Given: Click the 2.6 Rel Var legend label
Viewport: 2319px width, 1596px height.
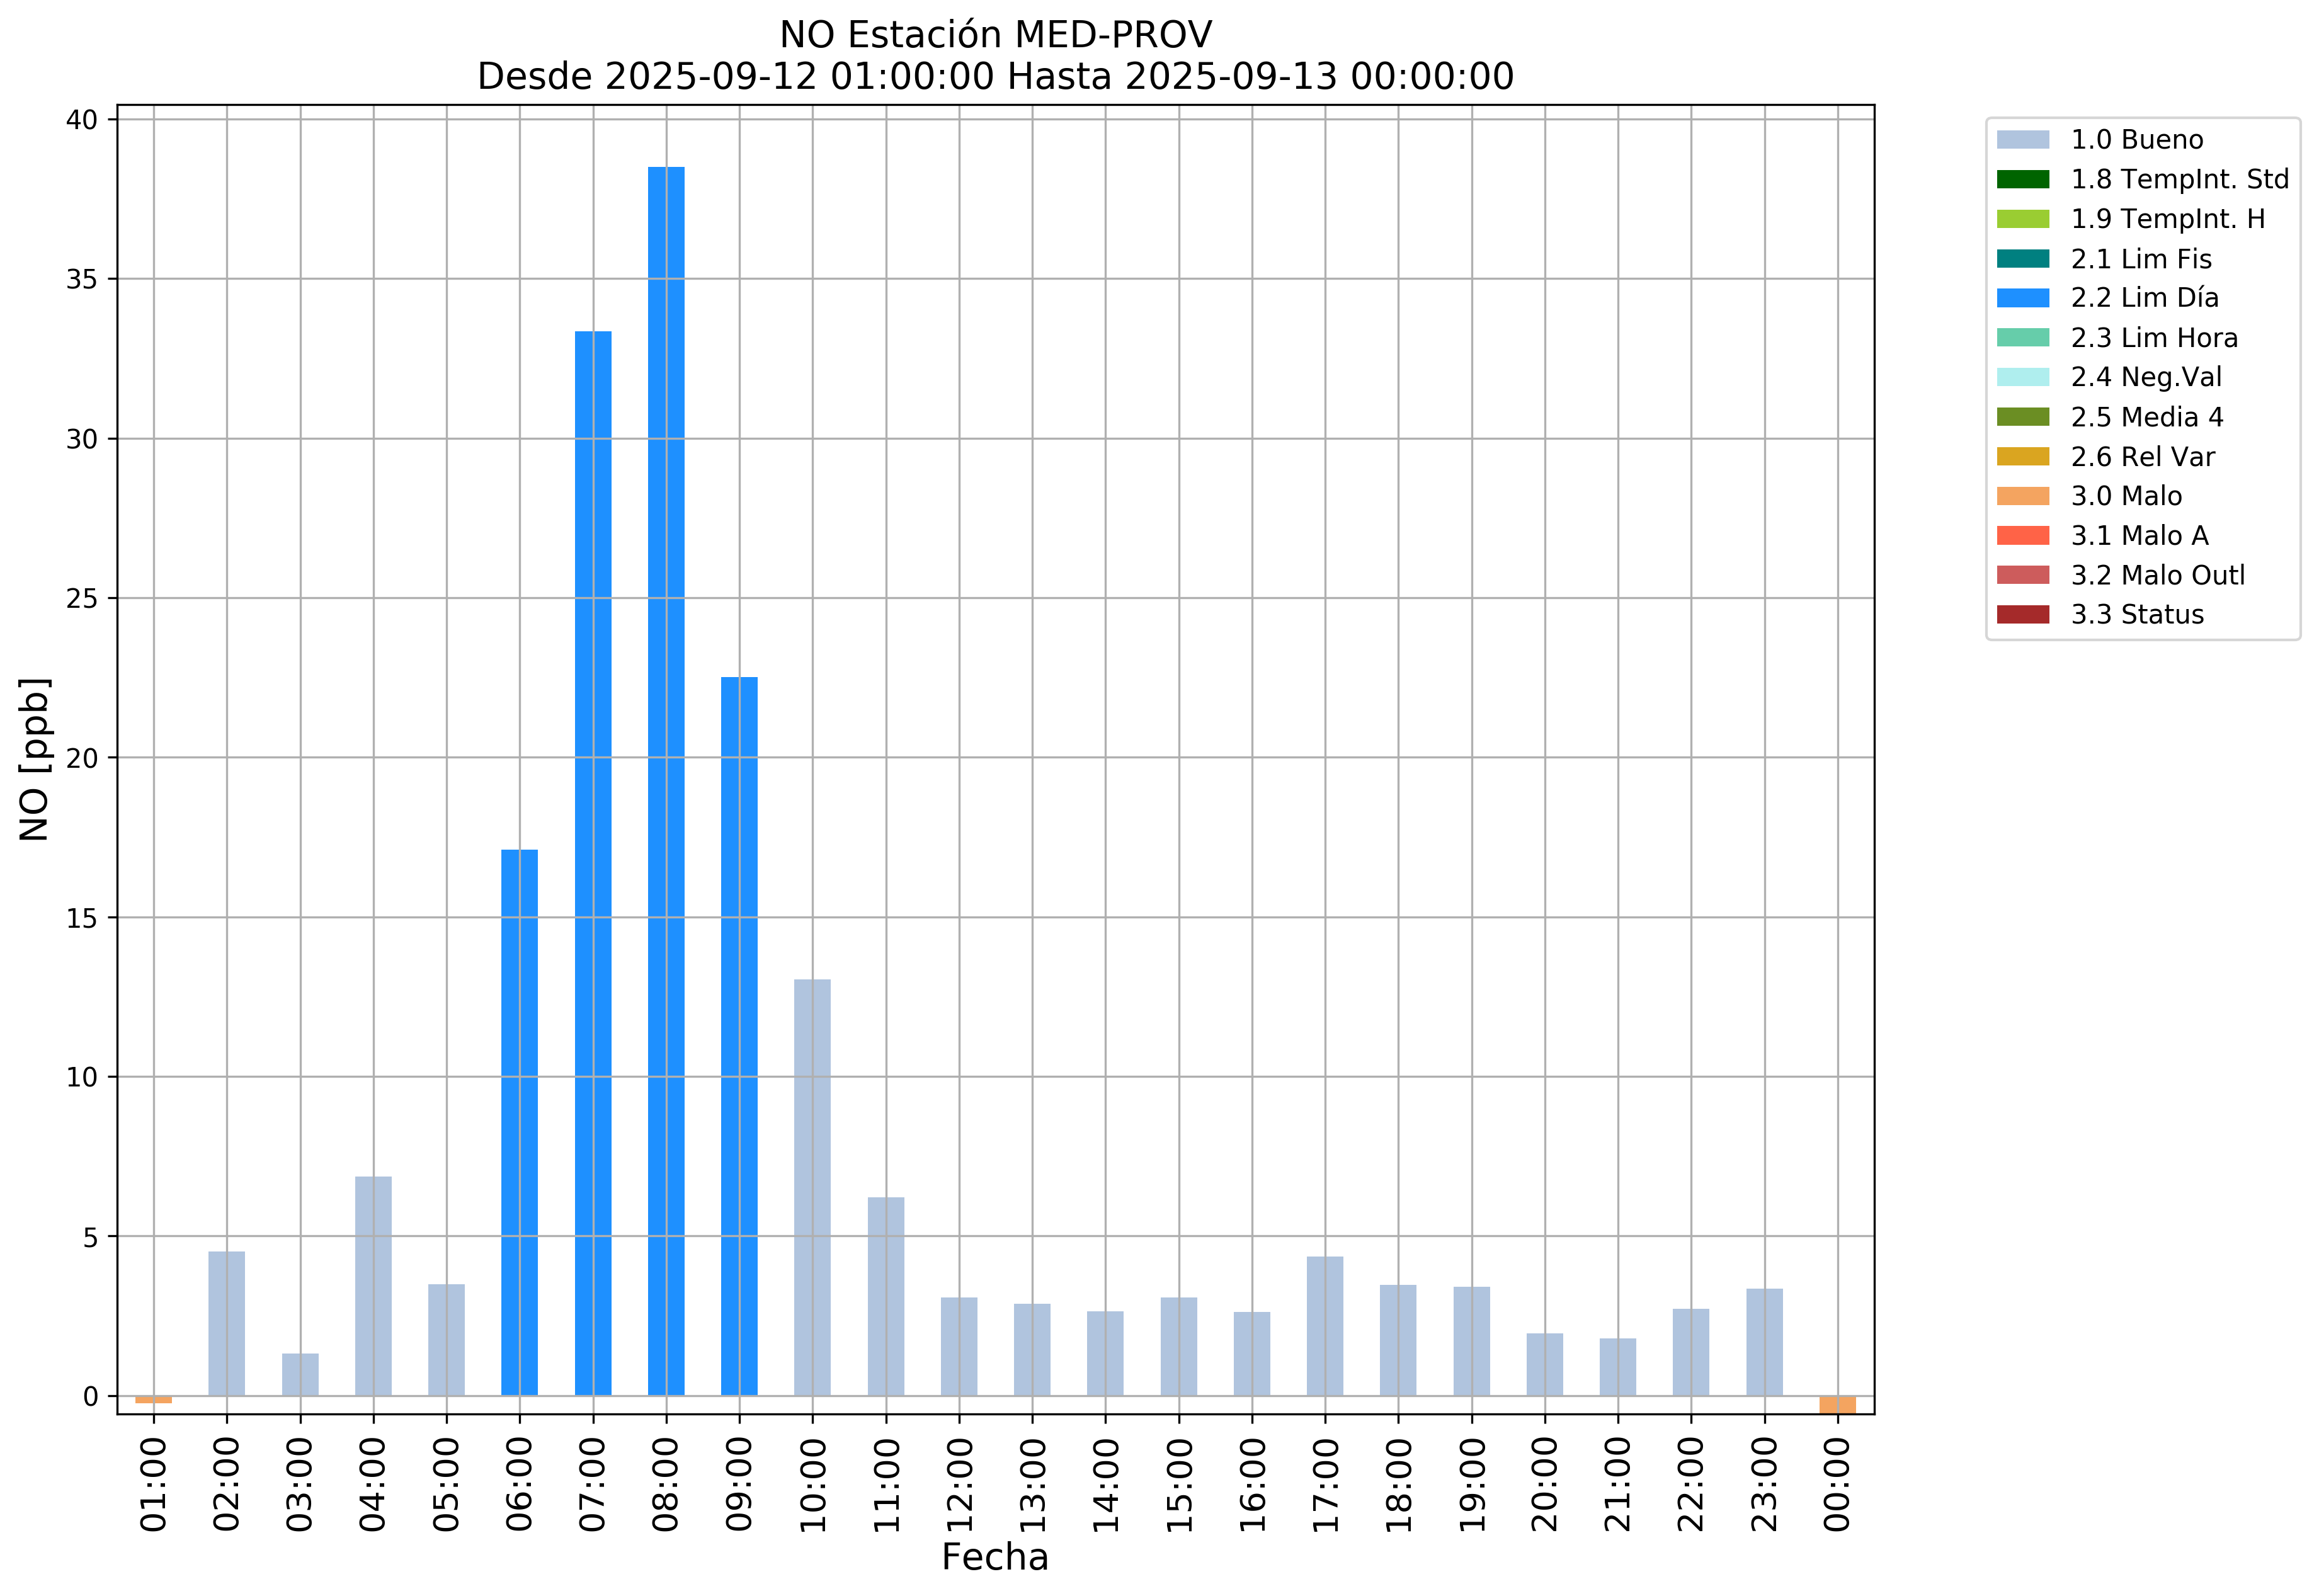Looking at the screenshot, I should point(2142,457).
